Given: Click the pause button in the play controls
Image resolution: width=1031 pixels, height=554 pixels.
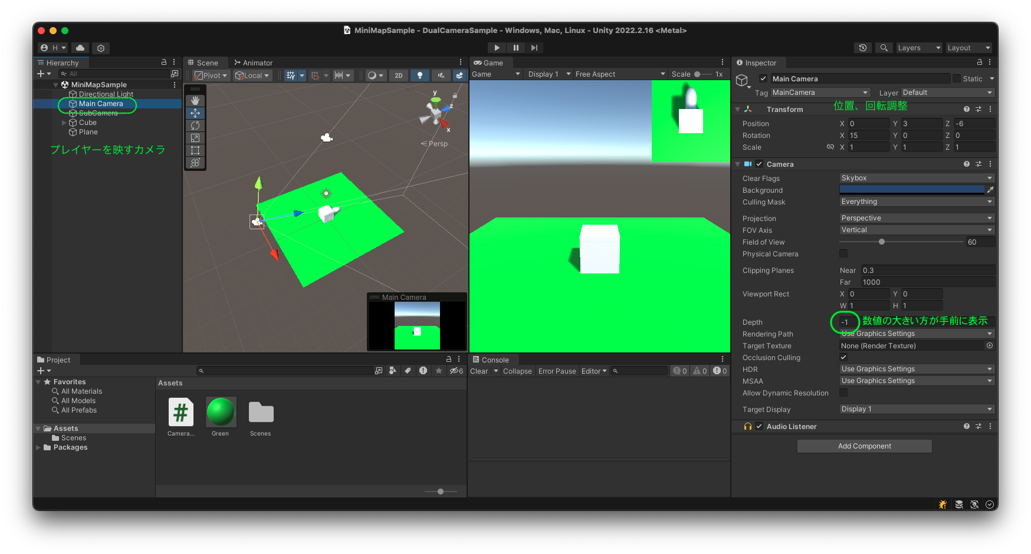Looking at the screenshot, I should pyautogui.click(x=515, y=48).
